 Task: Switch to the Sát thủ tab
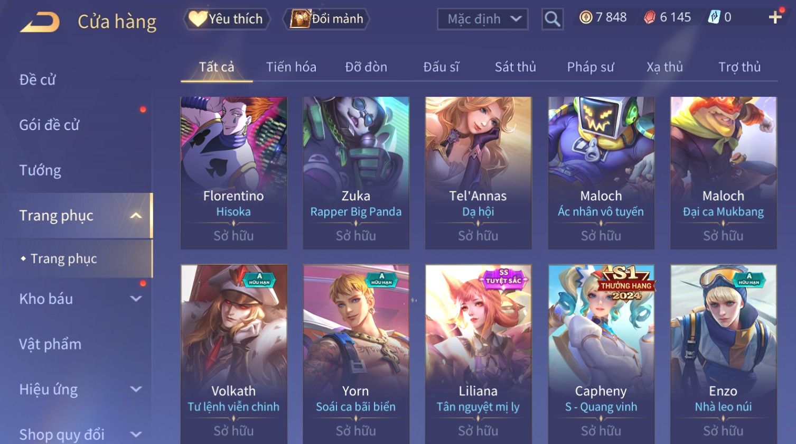click(515, 67)
